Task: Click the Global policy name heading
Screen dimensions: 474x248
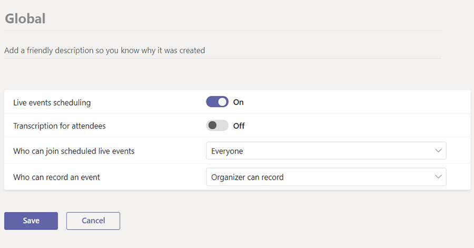Action: (25, 18)
